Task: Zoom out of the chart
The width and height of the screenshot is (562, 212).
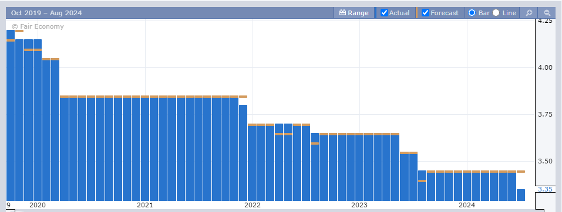Action: (x=547, y=13)
